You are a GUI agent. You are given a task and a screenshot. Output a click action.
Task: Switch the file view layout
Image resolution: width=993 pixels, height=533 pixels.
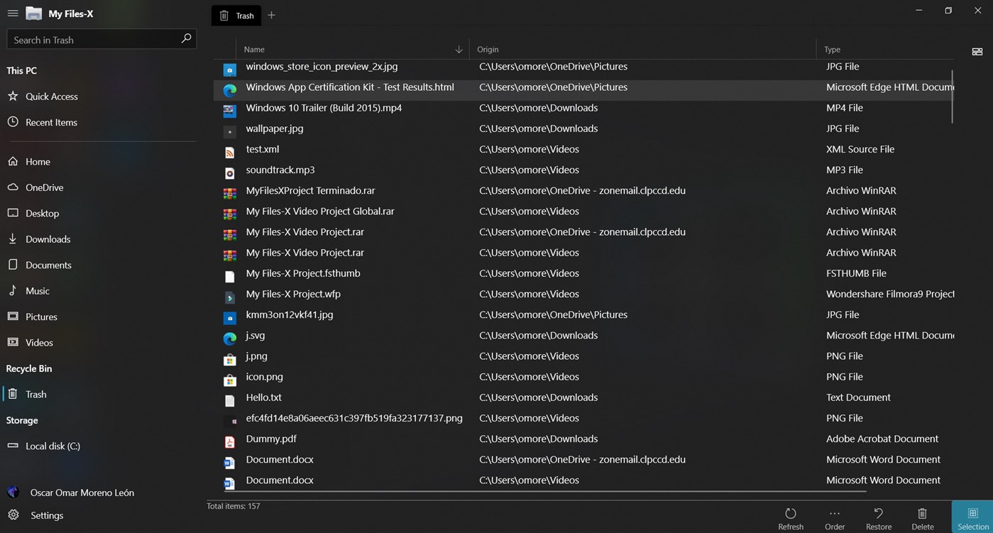(x=977, y=50)
